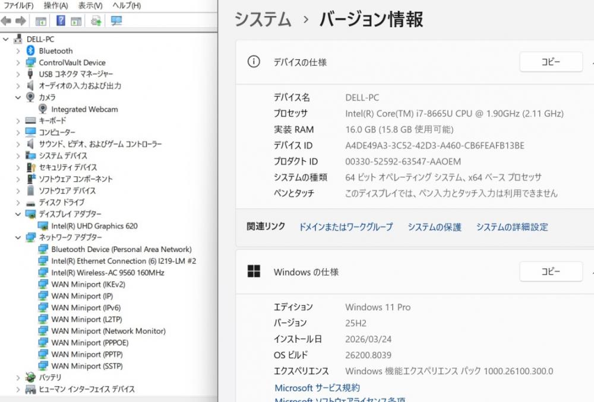Open システムの保護 link

(434, 226)
